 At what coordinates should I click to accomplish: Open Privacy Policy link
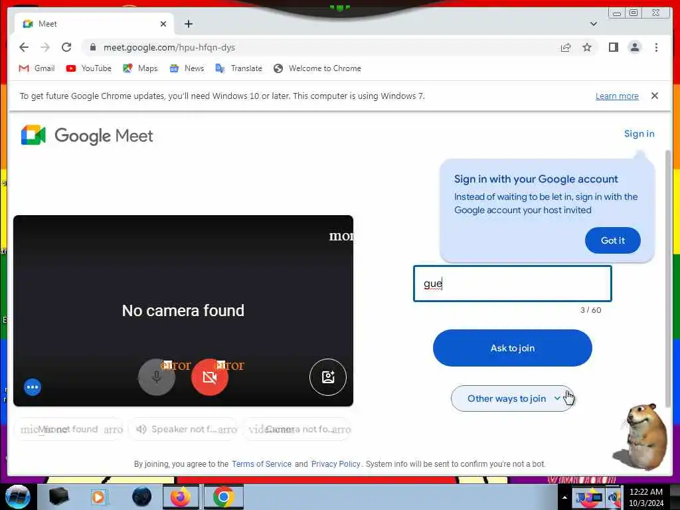335,464
